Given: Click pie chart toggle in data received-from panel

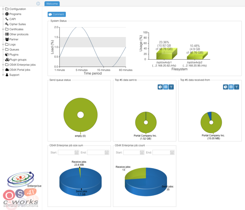Looking at the screenshot, I should tap(225, 87).
